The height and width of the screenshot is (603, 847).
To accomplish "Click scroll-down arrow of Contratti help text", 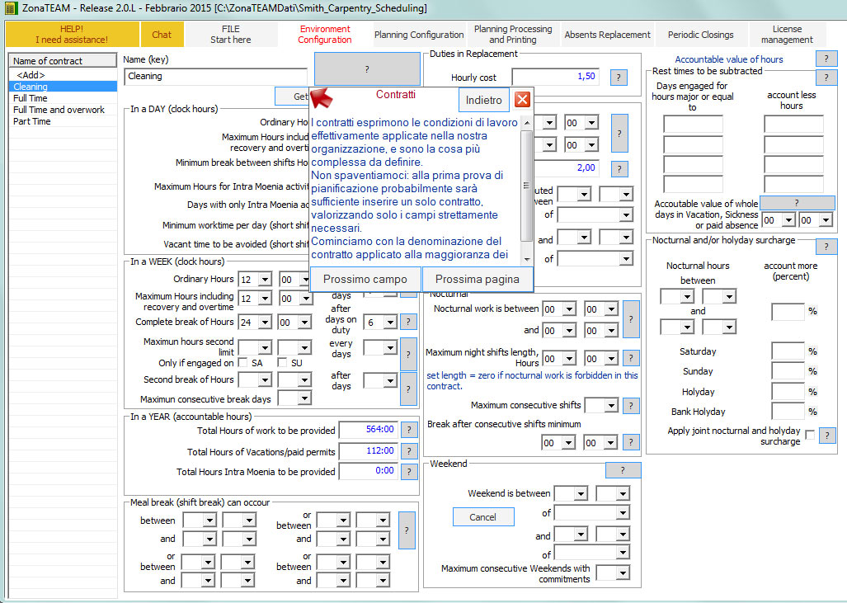I will (x=527, y=259).
